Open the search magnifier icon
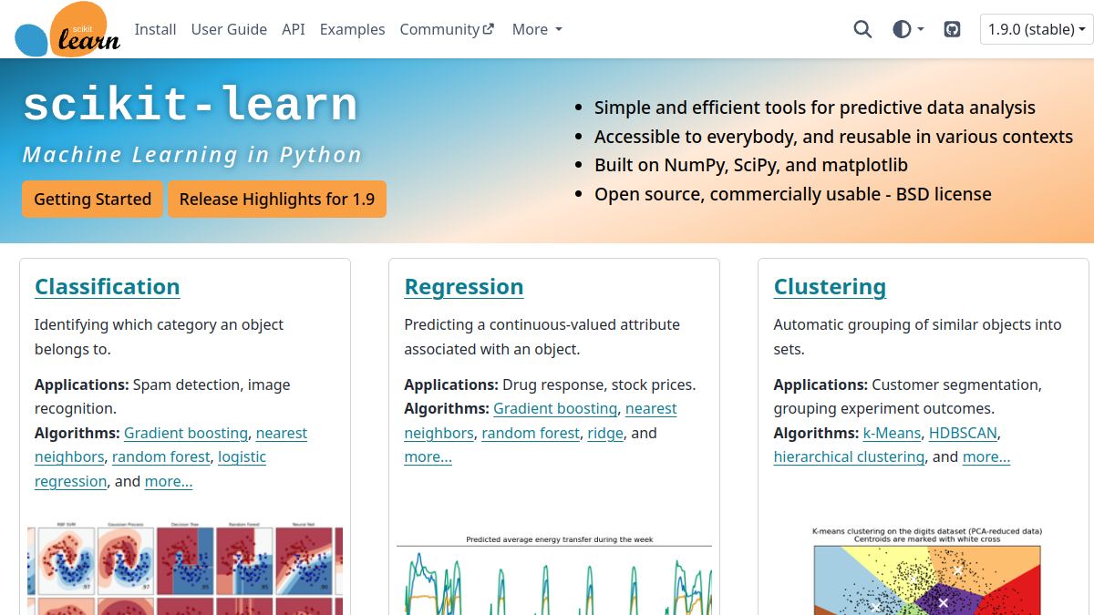The image size is (1094, 615). pos(862,29)
